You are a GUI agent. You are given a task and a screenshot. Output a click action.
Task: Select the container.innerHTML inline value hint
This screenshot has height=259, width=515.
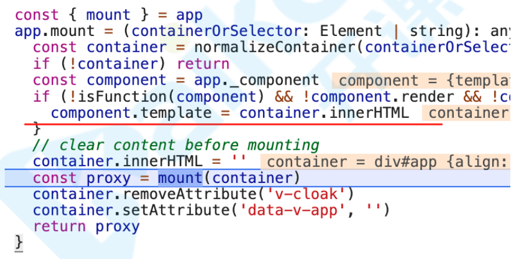(468, 113)
